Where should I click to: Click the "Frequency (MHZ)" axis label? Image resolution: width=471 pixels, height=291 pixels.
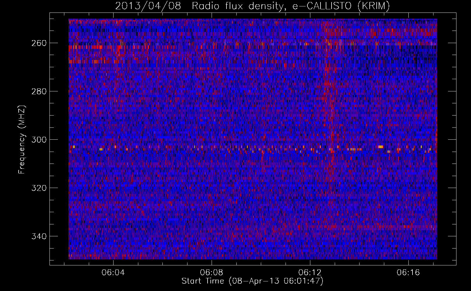[22, 139]
